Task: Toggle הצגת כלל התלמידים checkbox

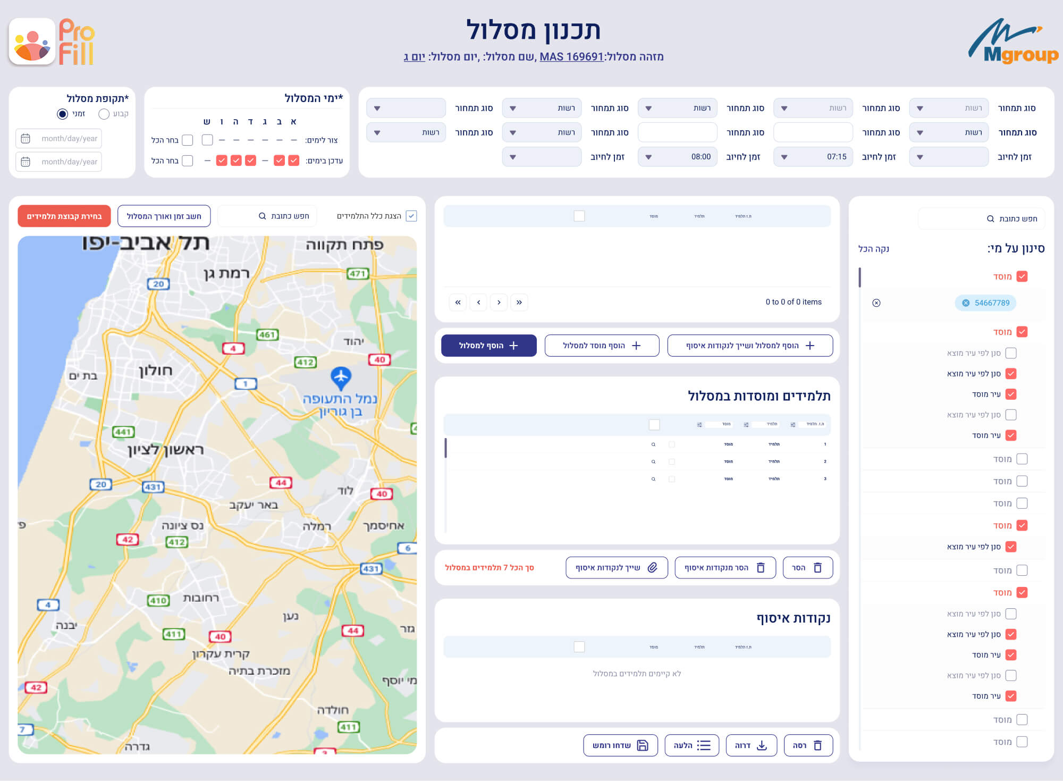Action: [x=411, y=216]
